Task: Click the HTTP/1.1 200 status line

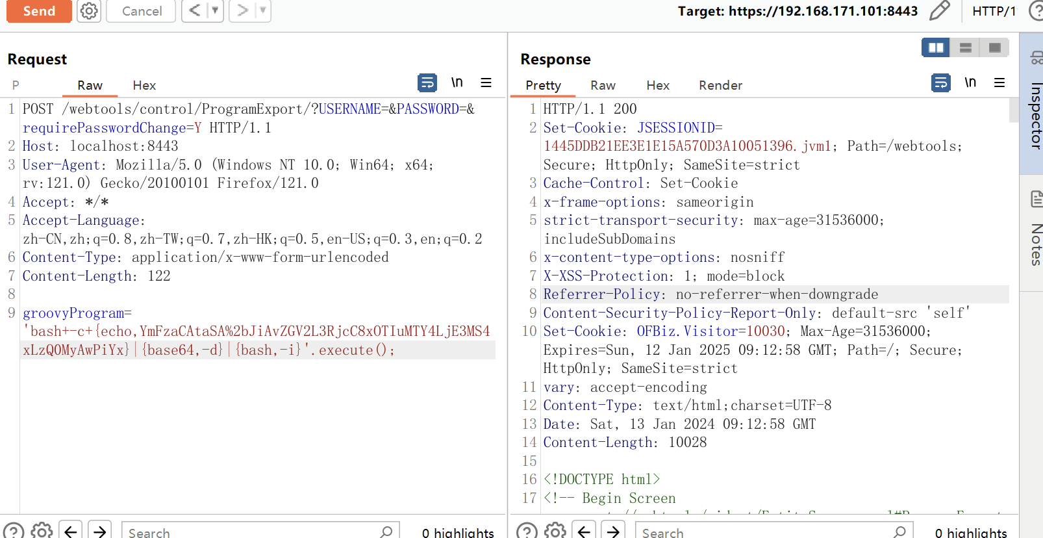Action: pos(590,109)
